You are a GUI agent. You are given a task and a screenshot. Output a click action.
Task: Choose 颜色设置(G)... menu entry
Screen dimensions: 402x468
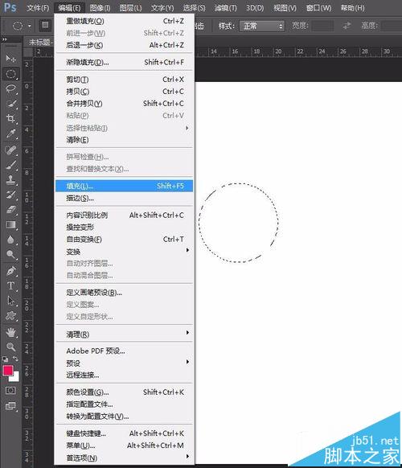124,392
